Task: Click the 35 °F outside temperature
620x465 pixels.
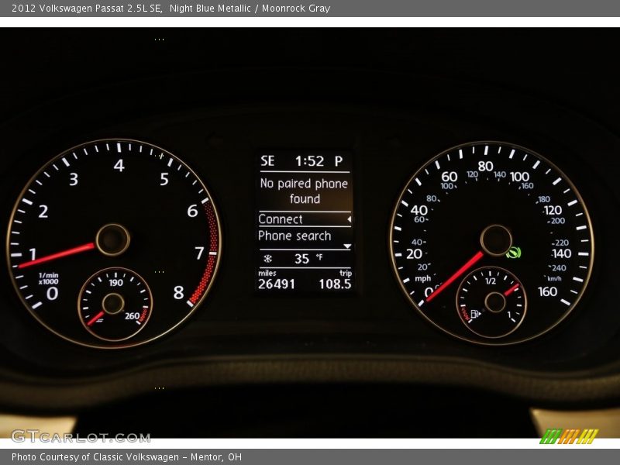Action: click(x=308, y=259)
